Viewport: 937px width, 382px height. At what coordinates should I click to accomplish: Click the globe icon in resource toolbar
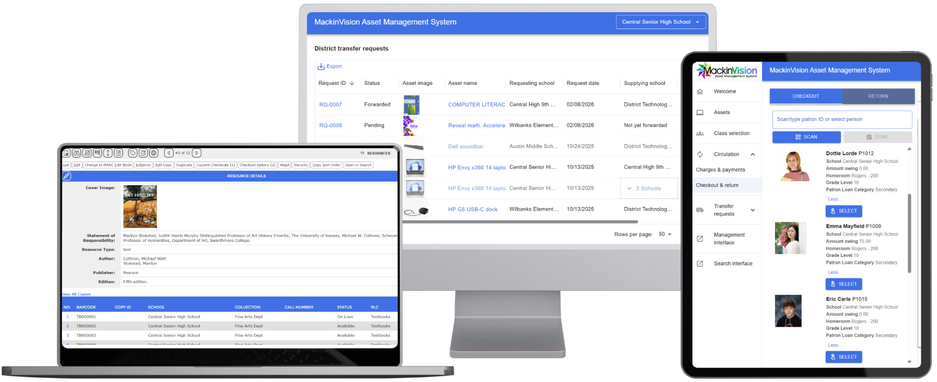click(154, 153)
